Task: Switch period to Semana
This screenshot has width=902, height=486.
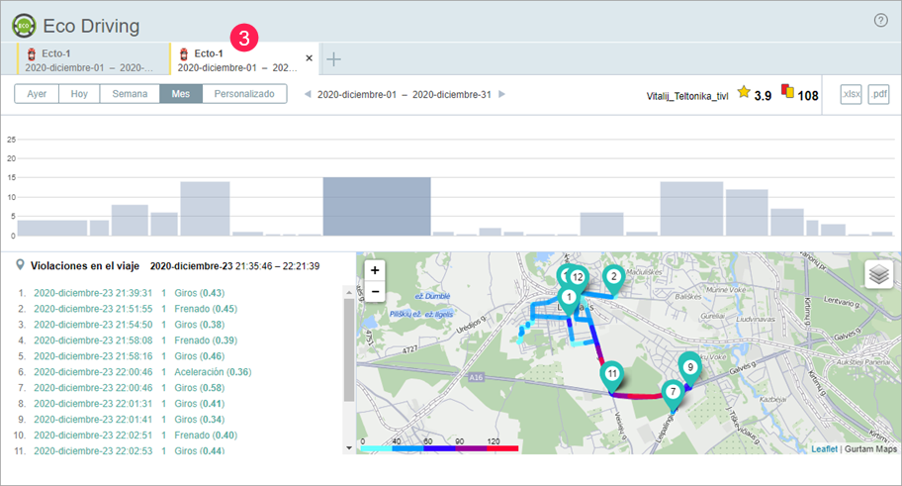Action: (130, 94)
